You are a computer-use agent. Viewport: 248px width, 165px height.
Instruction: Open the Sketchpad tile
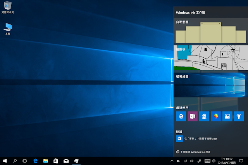click(x=211, y=58)
